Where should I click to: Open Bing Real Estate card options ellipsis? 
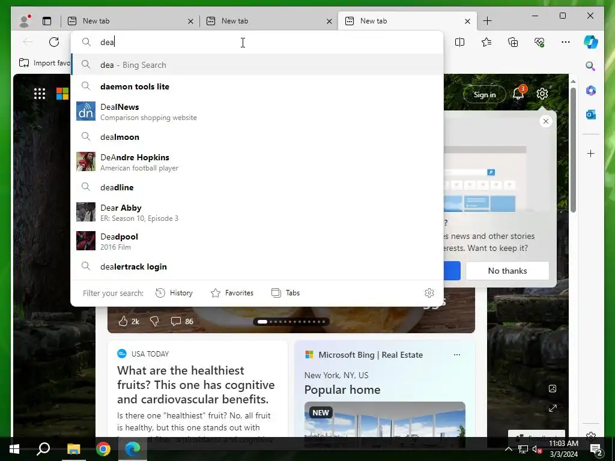pos(457,355)
